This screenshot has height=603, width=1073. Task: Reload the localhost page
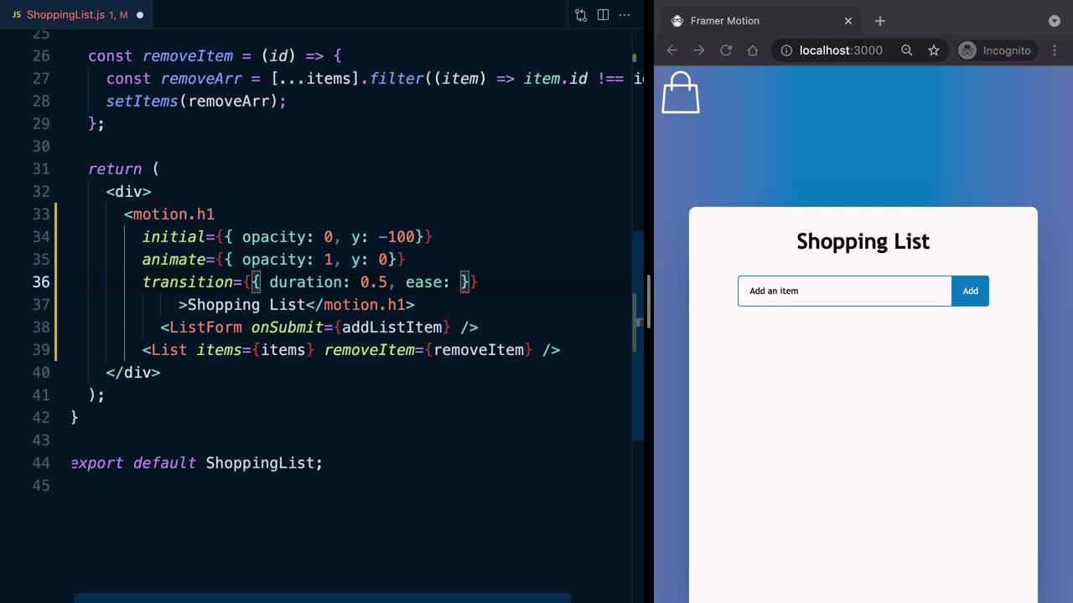(726, 50)
